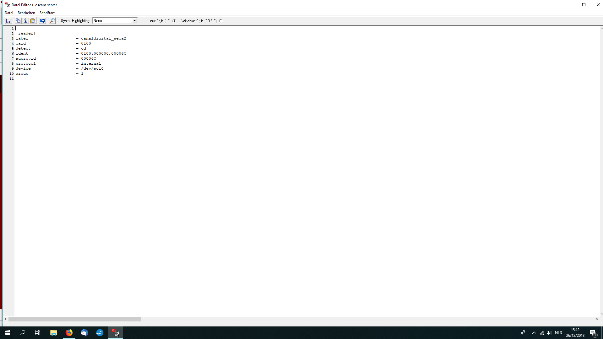The width and height of the screenshot is (603, 339).
Task: Open the notification center icon
Action: pos(593,333)
